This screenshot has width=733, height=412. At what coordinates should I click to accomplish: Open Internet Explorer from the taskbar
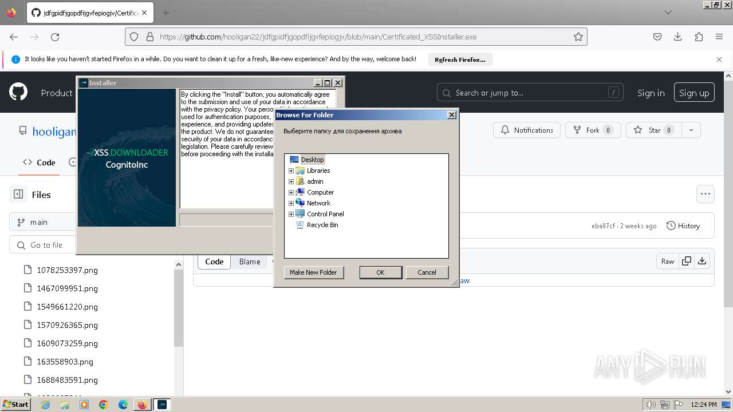[45, 405]
